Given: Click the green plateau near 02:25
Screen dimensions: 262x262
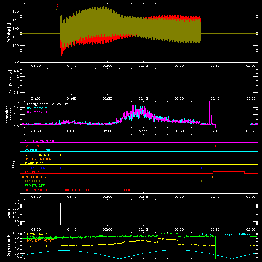Looking at the screenshot, I should tap(168, 233).
